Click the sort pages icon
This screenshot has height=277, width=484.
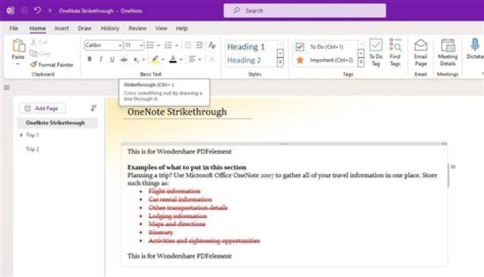[x=93, y=108]
